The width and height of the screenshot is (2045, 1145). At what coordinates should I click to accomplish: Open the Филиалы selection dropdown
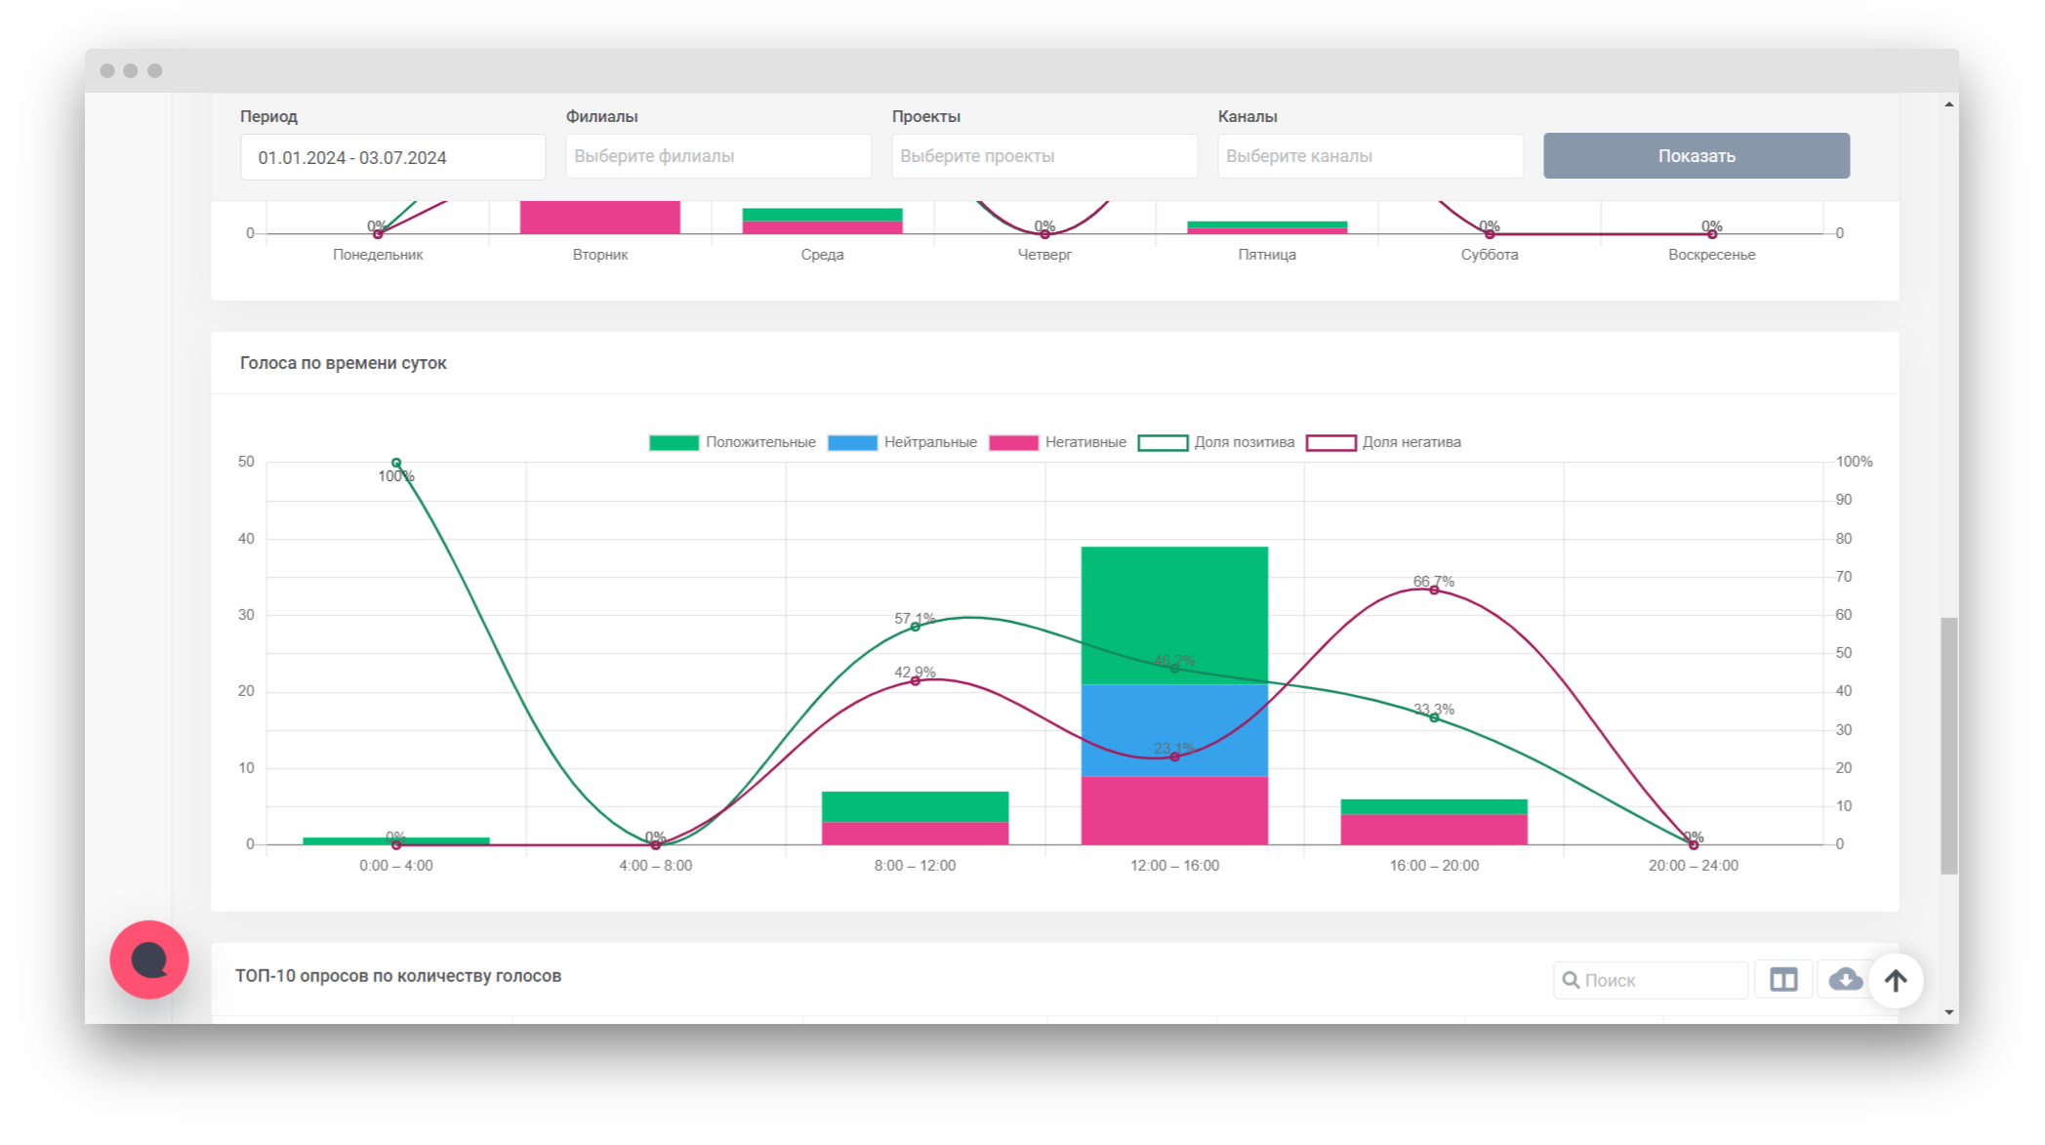[718, 156]
